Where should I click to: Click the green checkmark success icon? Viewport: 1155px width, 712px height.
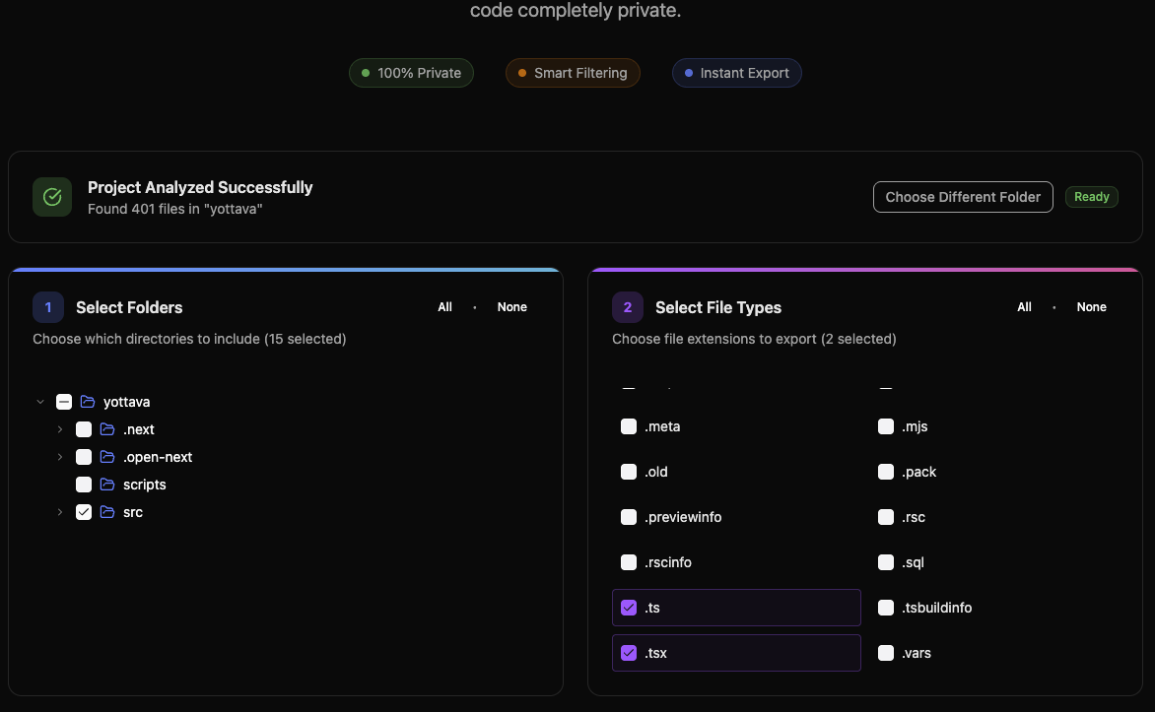click(x=52, y=197)
